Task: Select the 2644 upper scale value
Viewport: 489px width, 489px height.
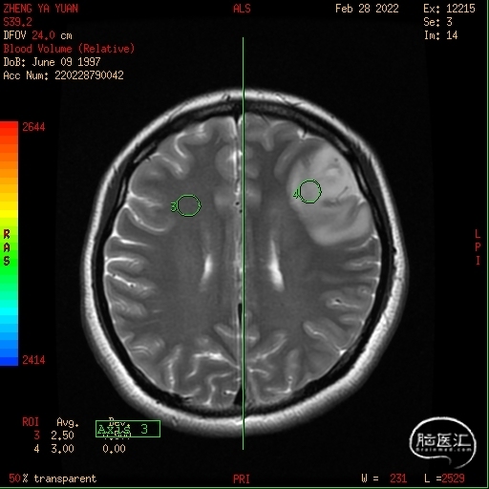Action: (x=33, y=127)
